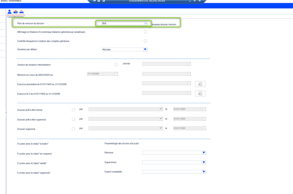Viewport: 293px width, 194px height.
Task: Click the Journal field picker button
Action: click(189, 64)
